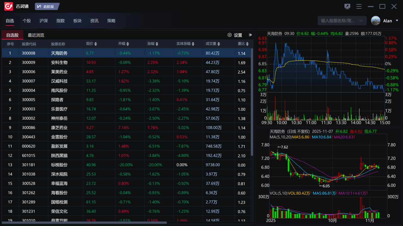Select the 策略 navigation menu
This screenshot has height=226, width=403.
click(x=111, y=21)
